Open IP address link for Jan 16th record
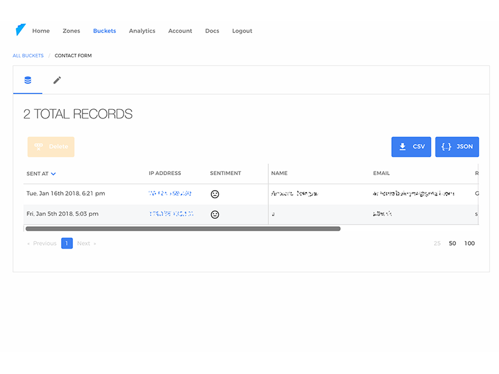This screenshot has height=374, width=499. (x=170, y=193)
